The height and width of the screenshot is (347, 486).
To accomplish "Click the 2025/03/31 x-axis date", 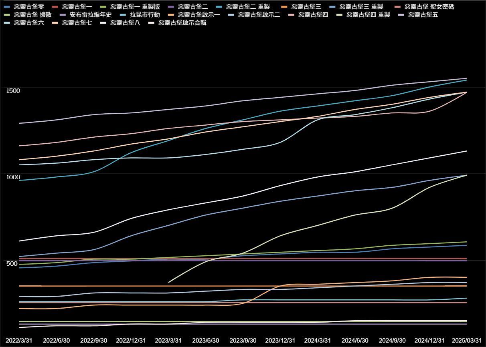I will [x=467, y=340].
